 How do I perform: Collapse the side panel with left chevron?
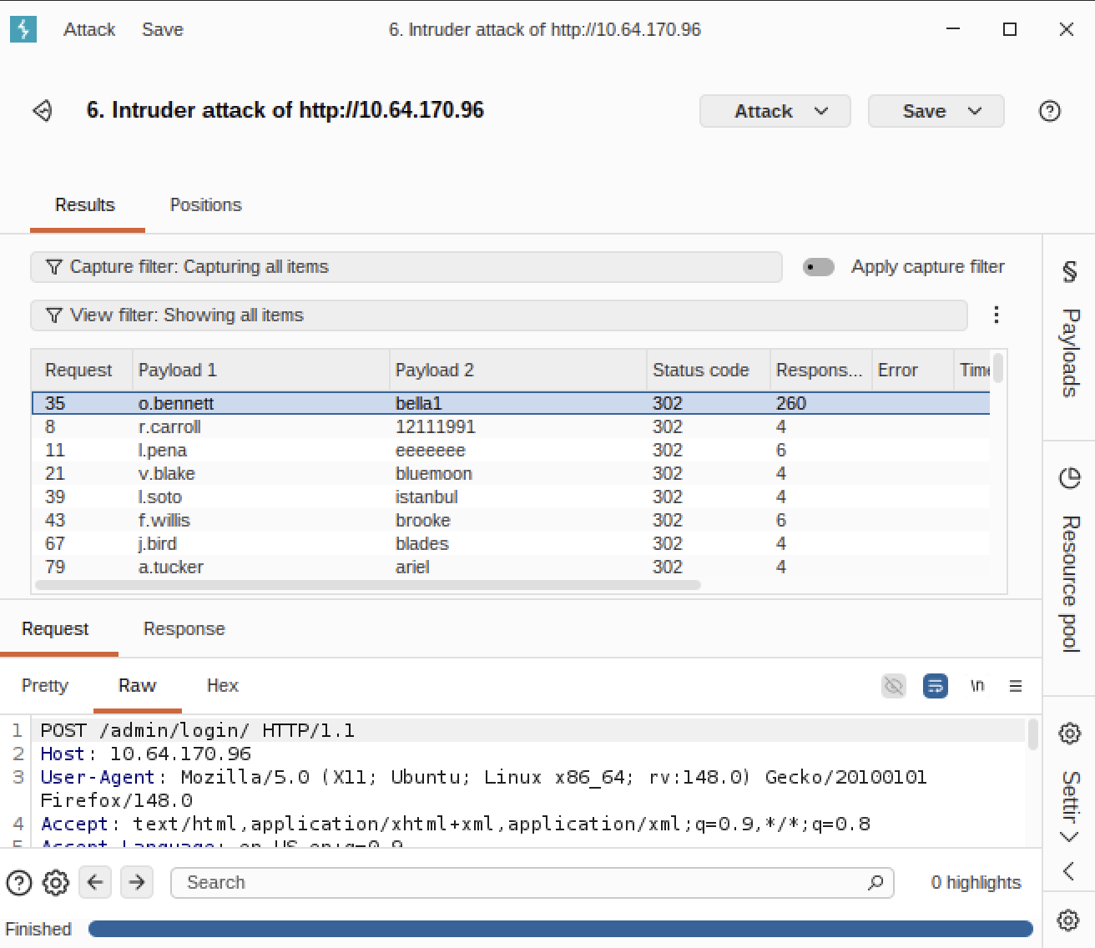click(x=1068, y=871)
